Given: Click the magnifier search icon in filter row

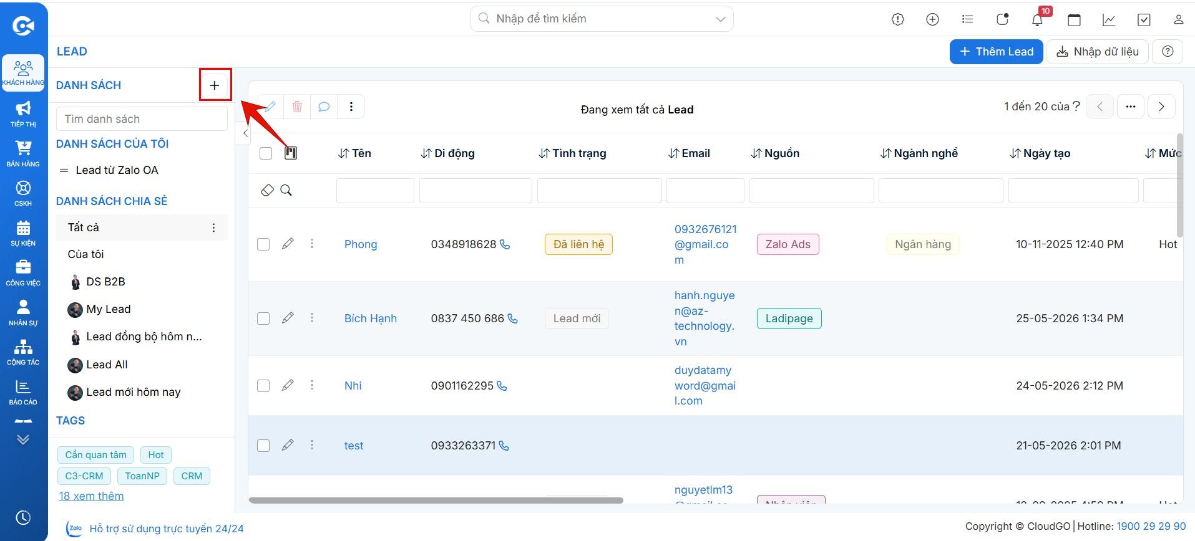Looking at the screenshot, I should tap(286, 191).
